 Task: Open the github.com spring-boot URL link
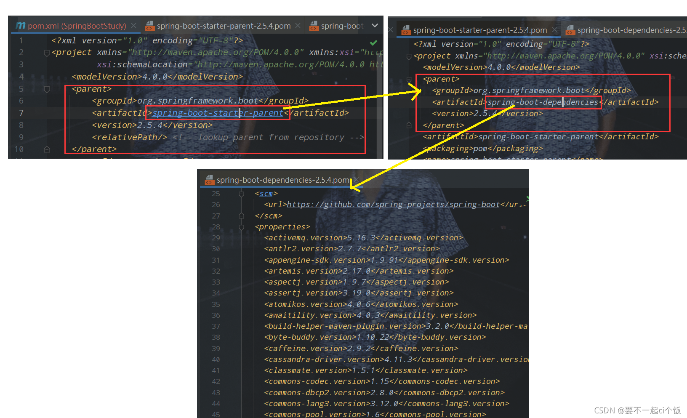[x=393, y=204]
